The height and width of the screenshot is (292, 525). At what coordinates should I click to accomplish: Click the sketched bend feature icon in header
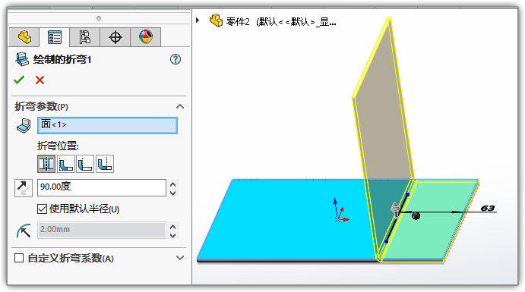[22, 59]
